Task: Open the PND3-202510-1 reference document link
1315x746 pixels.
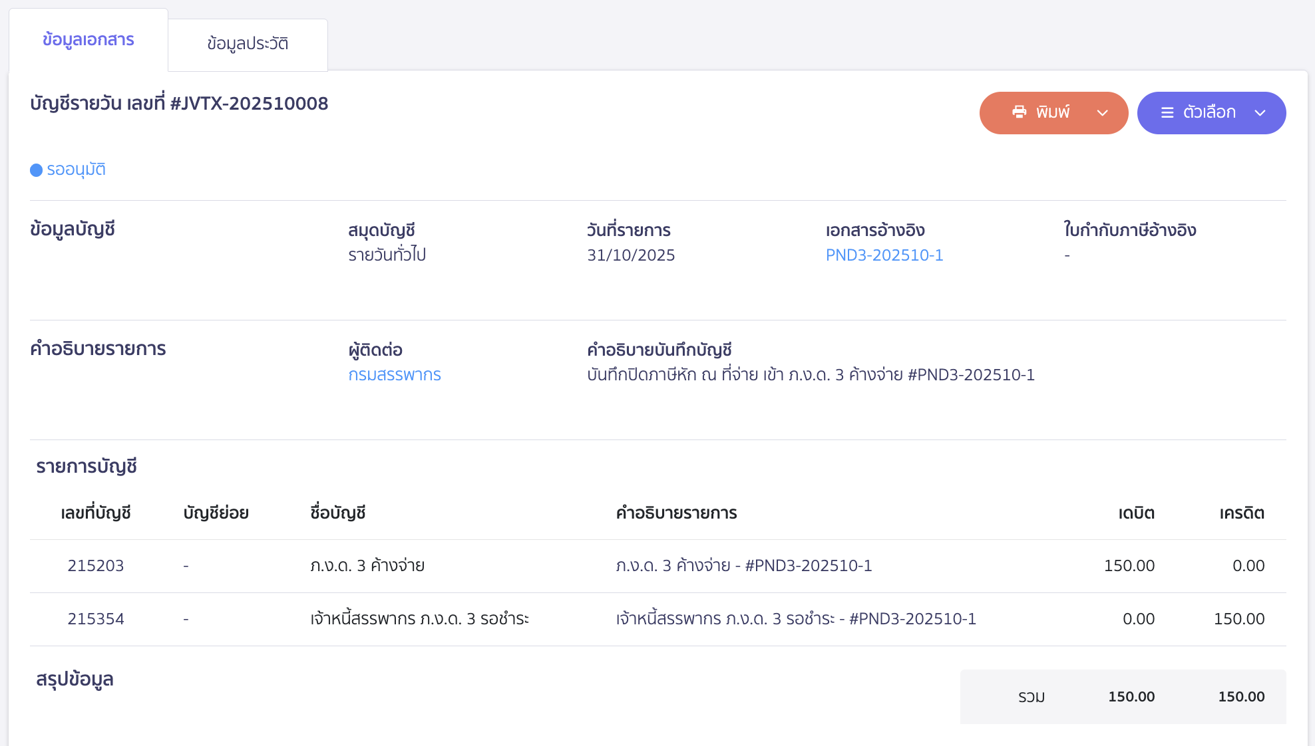Action: coord(884,255)
